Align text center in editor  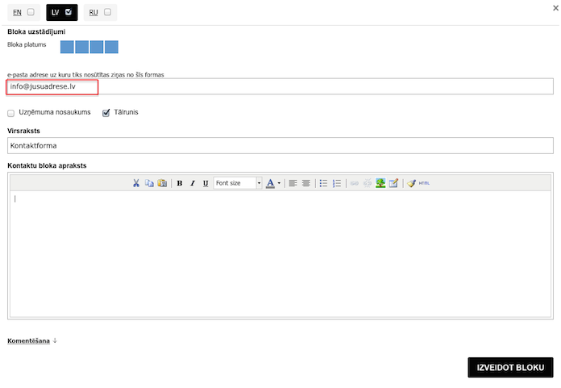tap(306, 183)
